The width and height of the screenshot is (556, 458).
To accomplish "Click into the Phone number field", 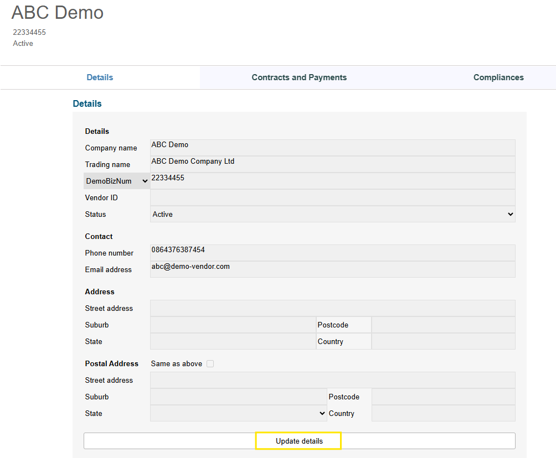I will coord(332,253).
